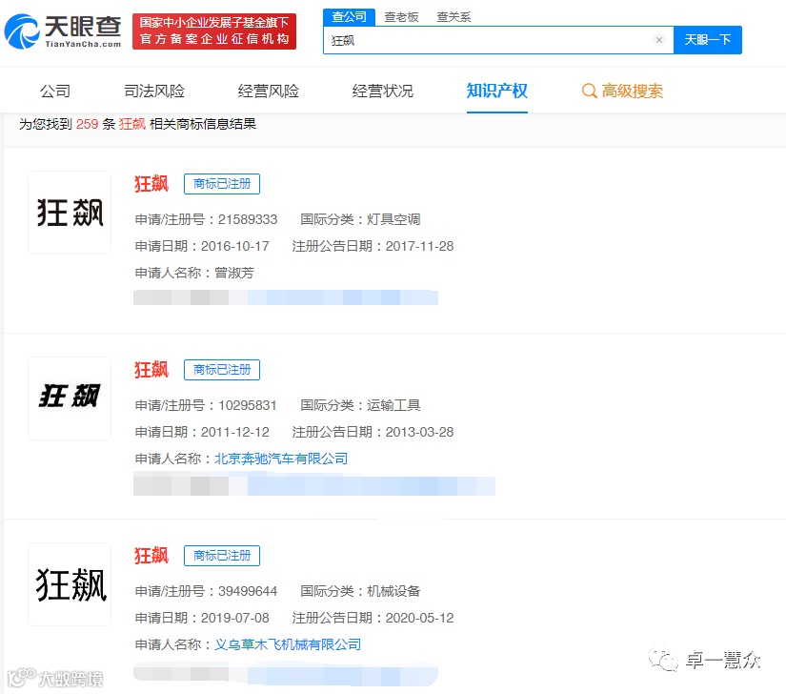Click registration announcement date 2020-05-12
This screenshot has height=694, width=786.
pos(419,618)
